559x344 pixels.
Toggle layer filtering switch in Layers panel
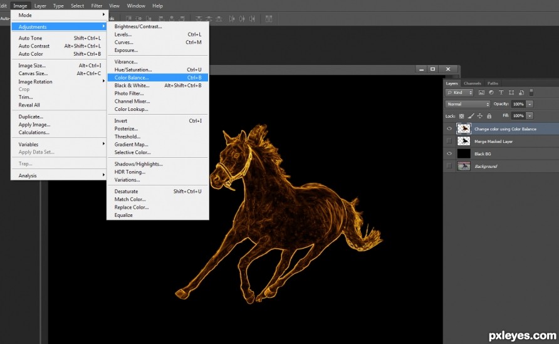click(x=531, y=92)
